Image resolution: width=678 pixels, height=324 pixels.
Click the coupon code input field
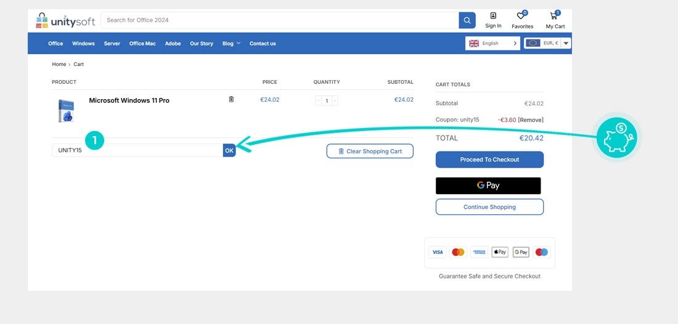tap(137, 150)
